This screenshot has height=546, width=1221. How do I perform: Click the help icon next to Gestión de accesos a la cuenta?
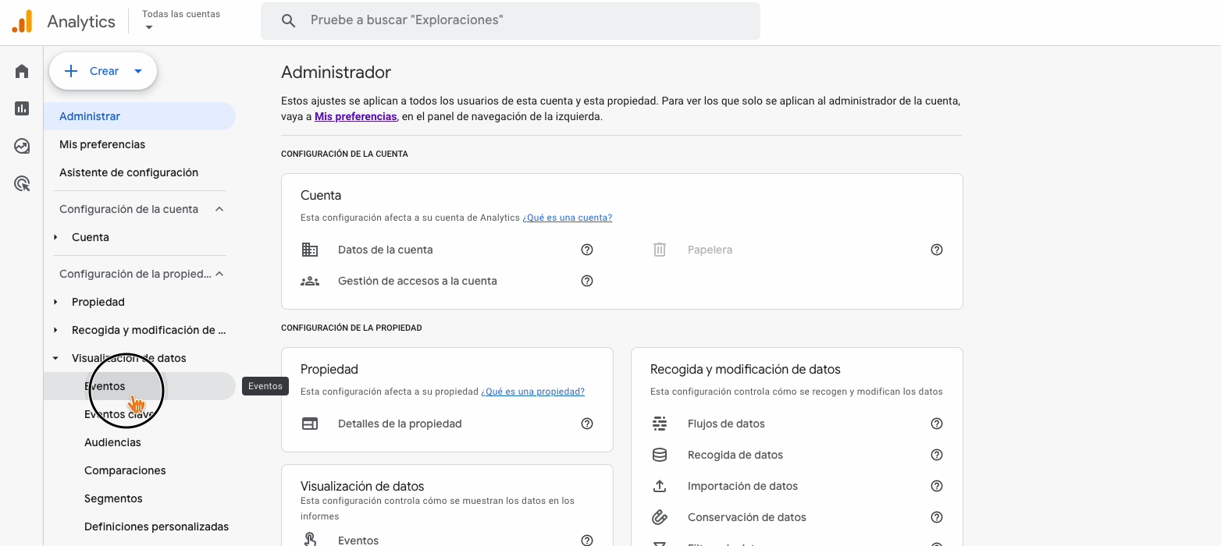pos(587,281)
